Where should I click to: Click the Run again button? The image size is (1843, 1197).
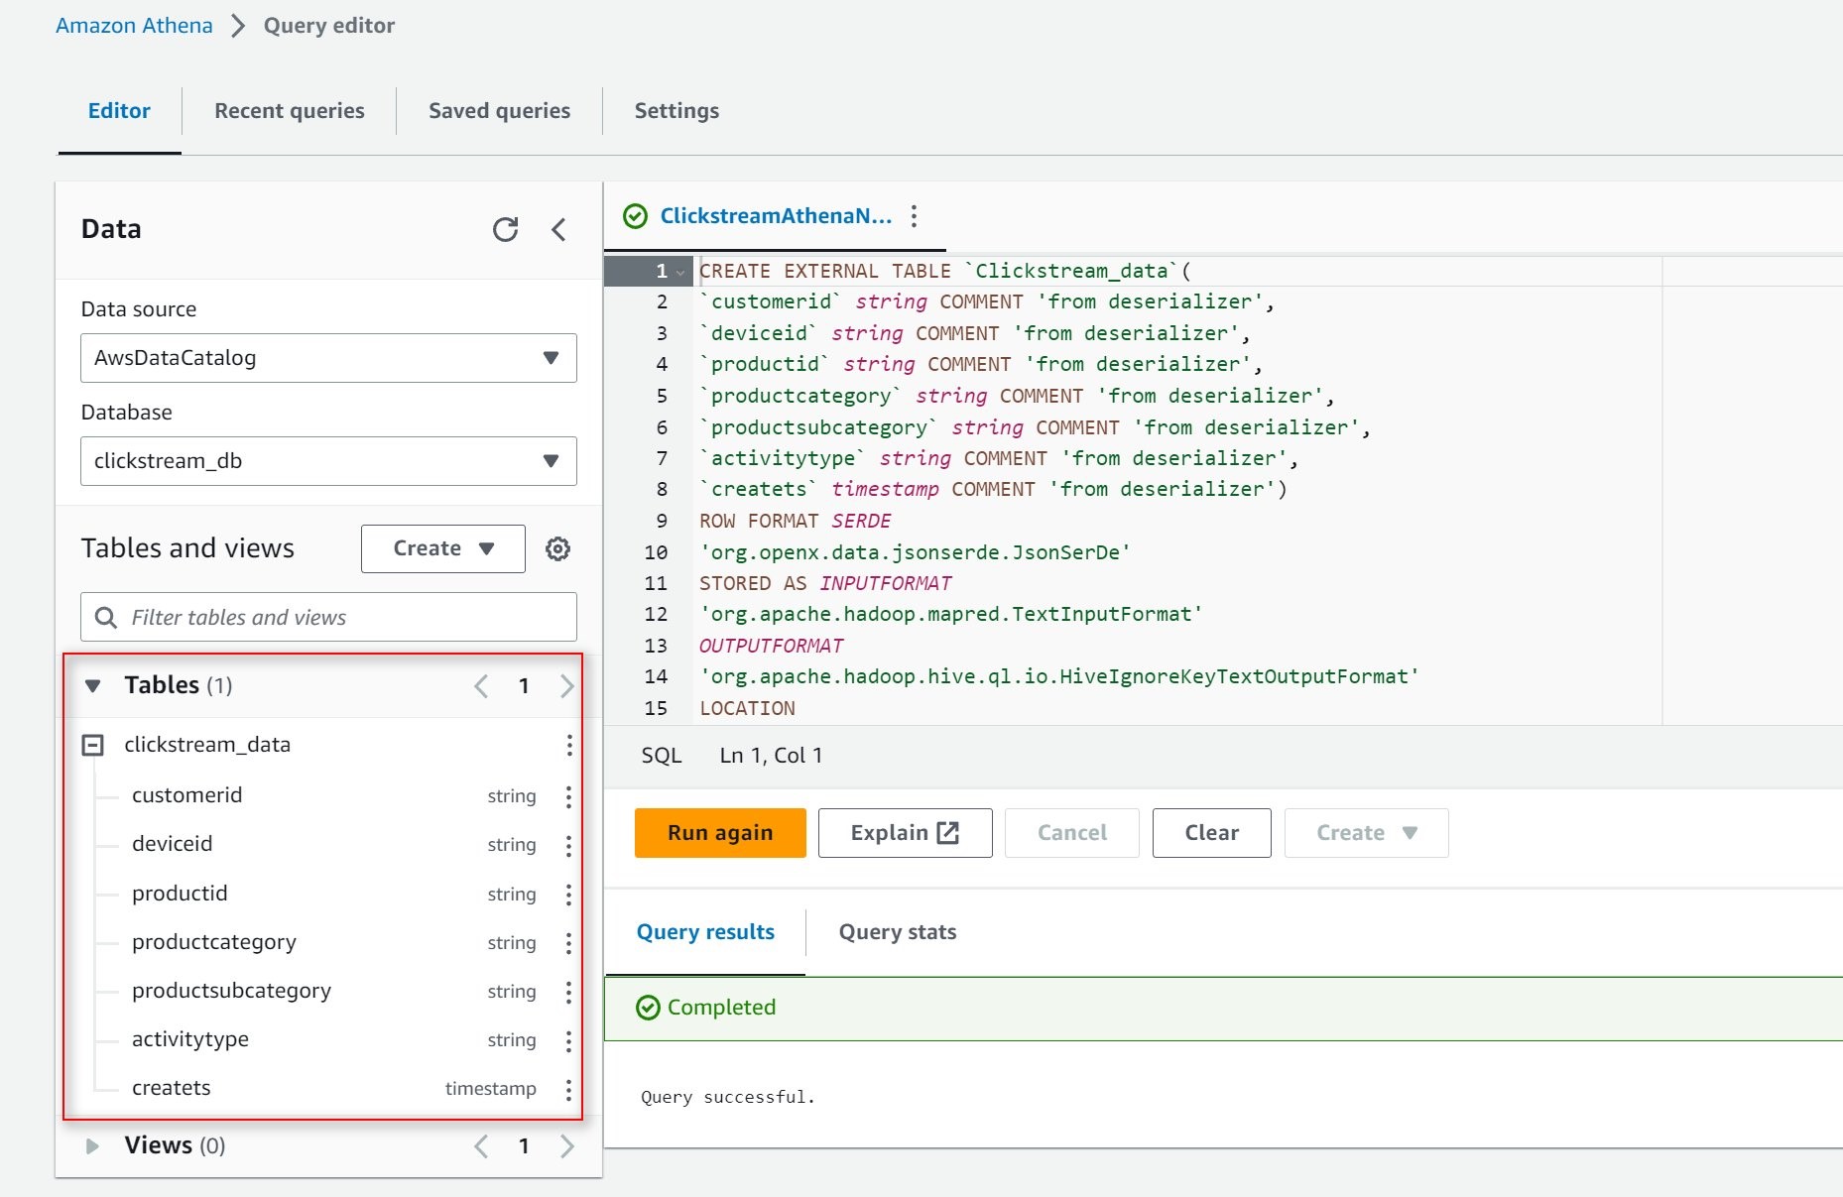tap(719, 832)
